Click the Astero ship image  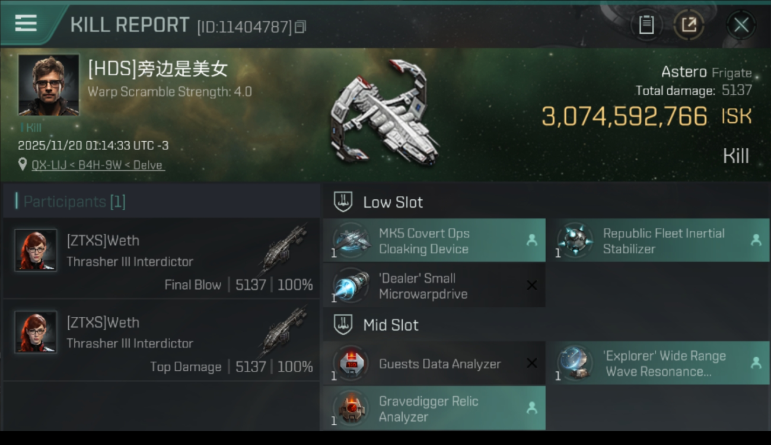pos(384,113)
